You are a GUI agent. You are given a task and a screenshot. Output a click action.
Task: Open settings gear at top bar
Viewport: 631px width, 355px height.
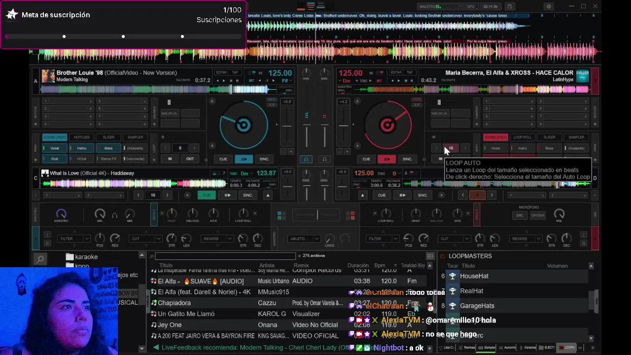[x=549, y=6]
